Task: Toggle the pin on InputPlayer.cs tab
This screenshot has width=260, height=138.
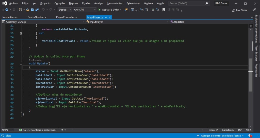Action: click(x=106, y=17)
